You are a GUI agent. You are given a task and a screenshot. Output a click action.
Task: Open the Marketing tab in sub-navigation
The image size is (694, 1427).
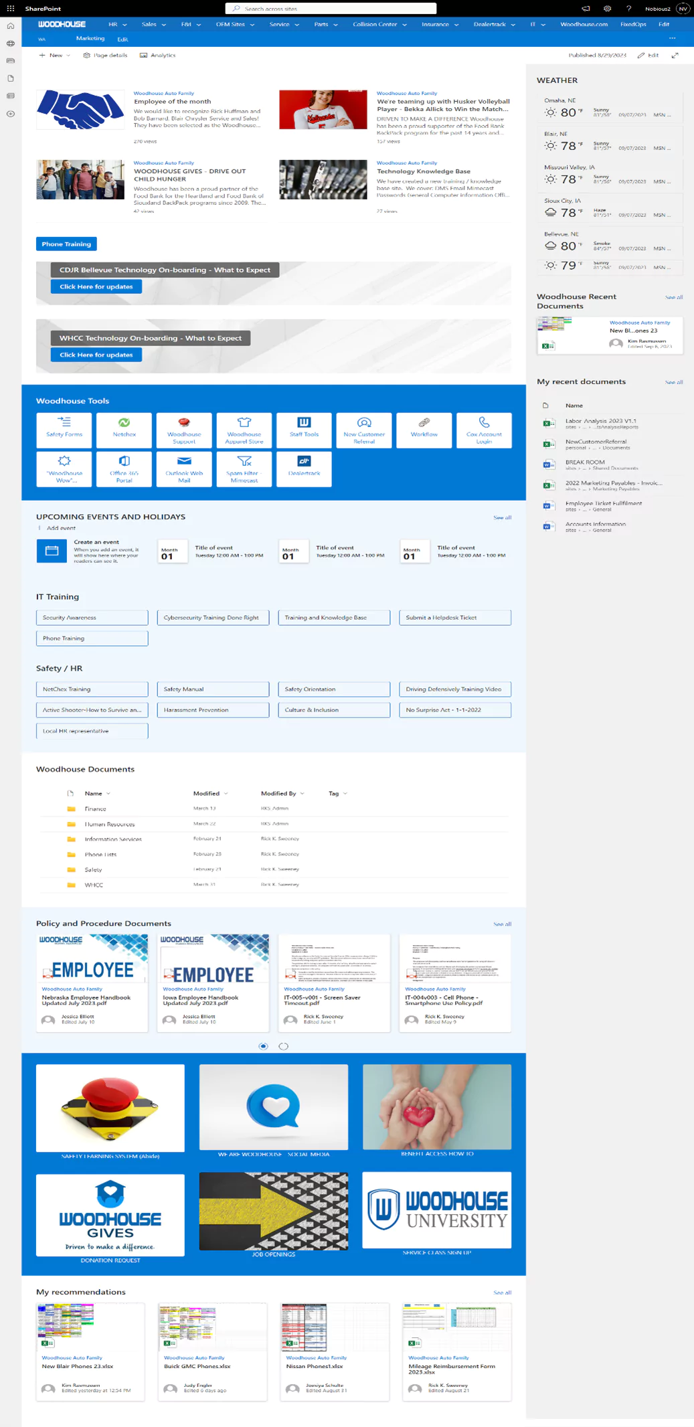tap(90, 39)
